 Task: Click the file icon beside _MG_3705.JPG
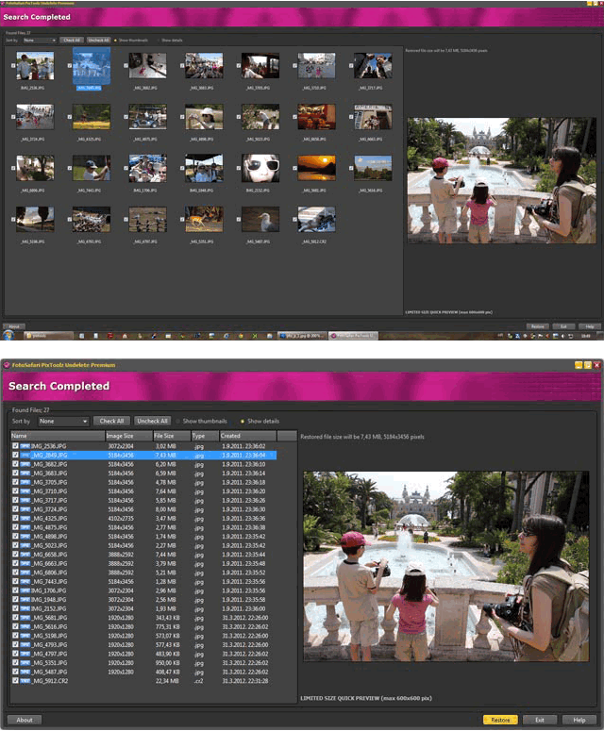point(25,483)
